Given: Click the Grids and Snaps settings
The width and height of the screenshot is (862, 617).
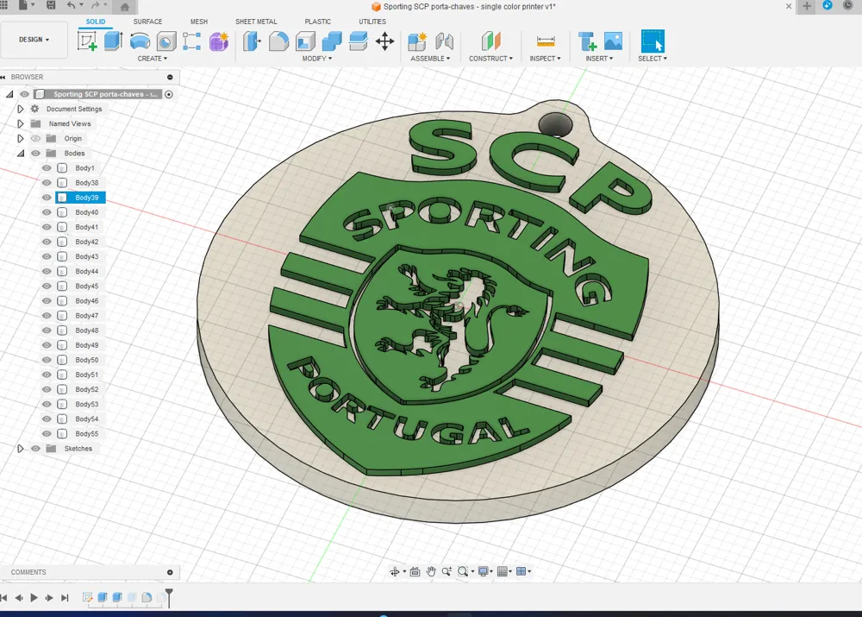Looking at the screenshot, I should tap(503, 571).
